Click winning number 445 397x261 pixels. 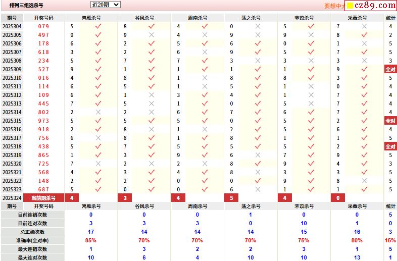click(x=43, y=103)
